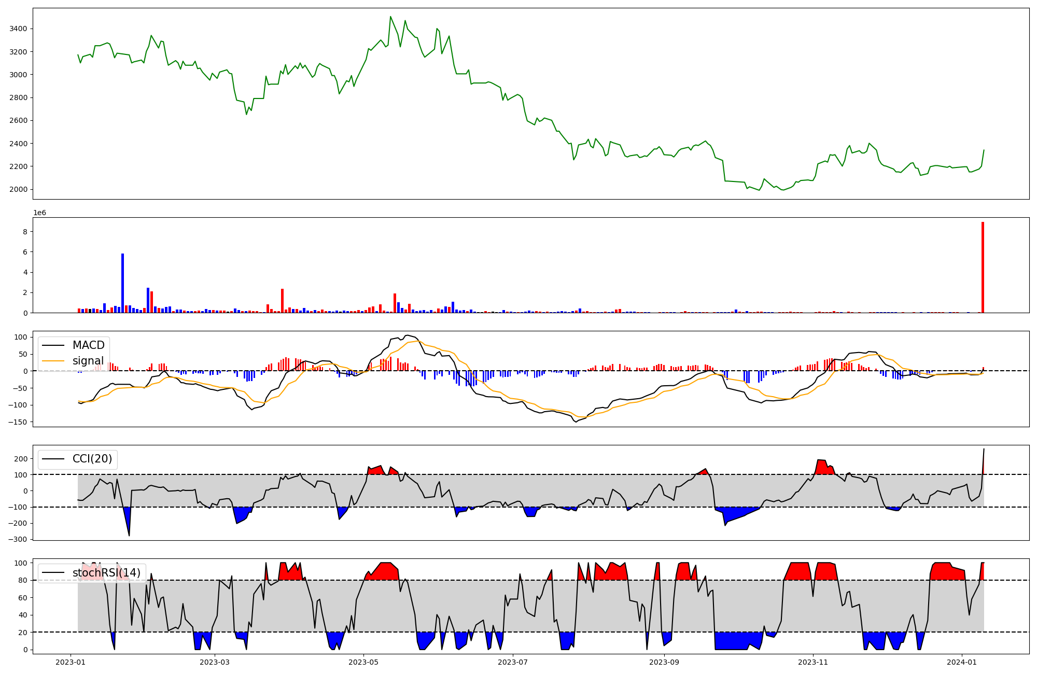Click the 1e6 volume scale label
The width and height of the screenshot is (1037, 674).
(x=40, y=213)
